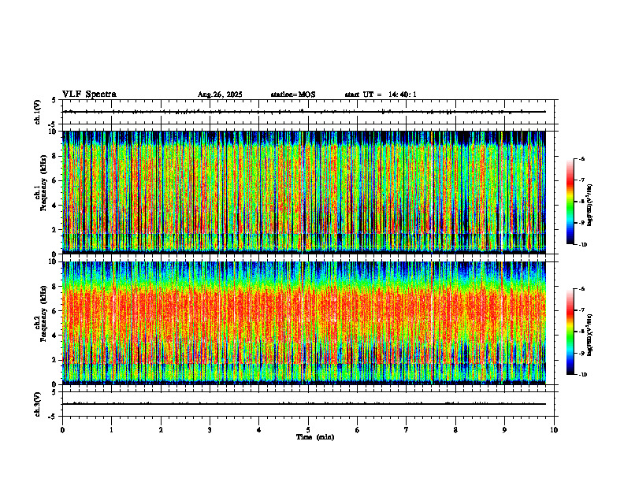Click the '2' kHz tick on ch.1 frequency axis
624x482 pixels.
point(55,229)
